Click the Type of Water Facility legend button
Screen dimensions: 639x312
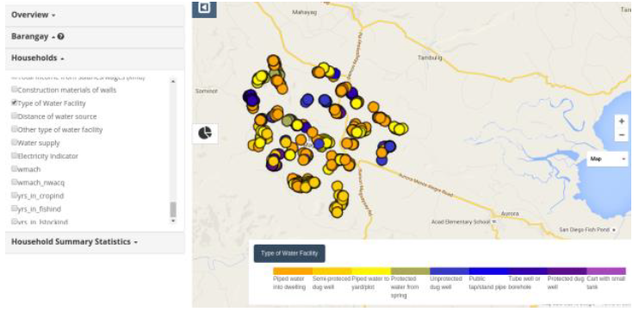289,253
